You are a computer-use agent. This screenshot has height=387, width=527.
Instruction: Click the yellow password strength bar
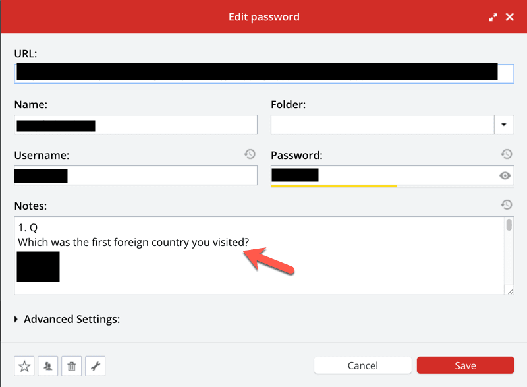click(x=333, y=187)
